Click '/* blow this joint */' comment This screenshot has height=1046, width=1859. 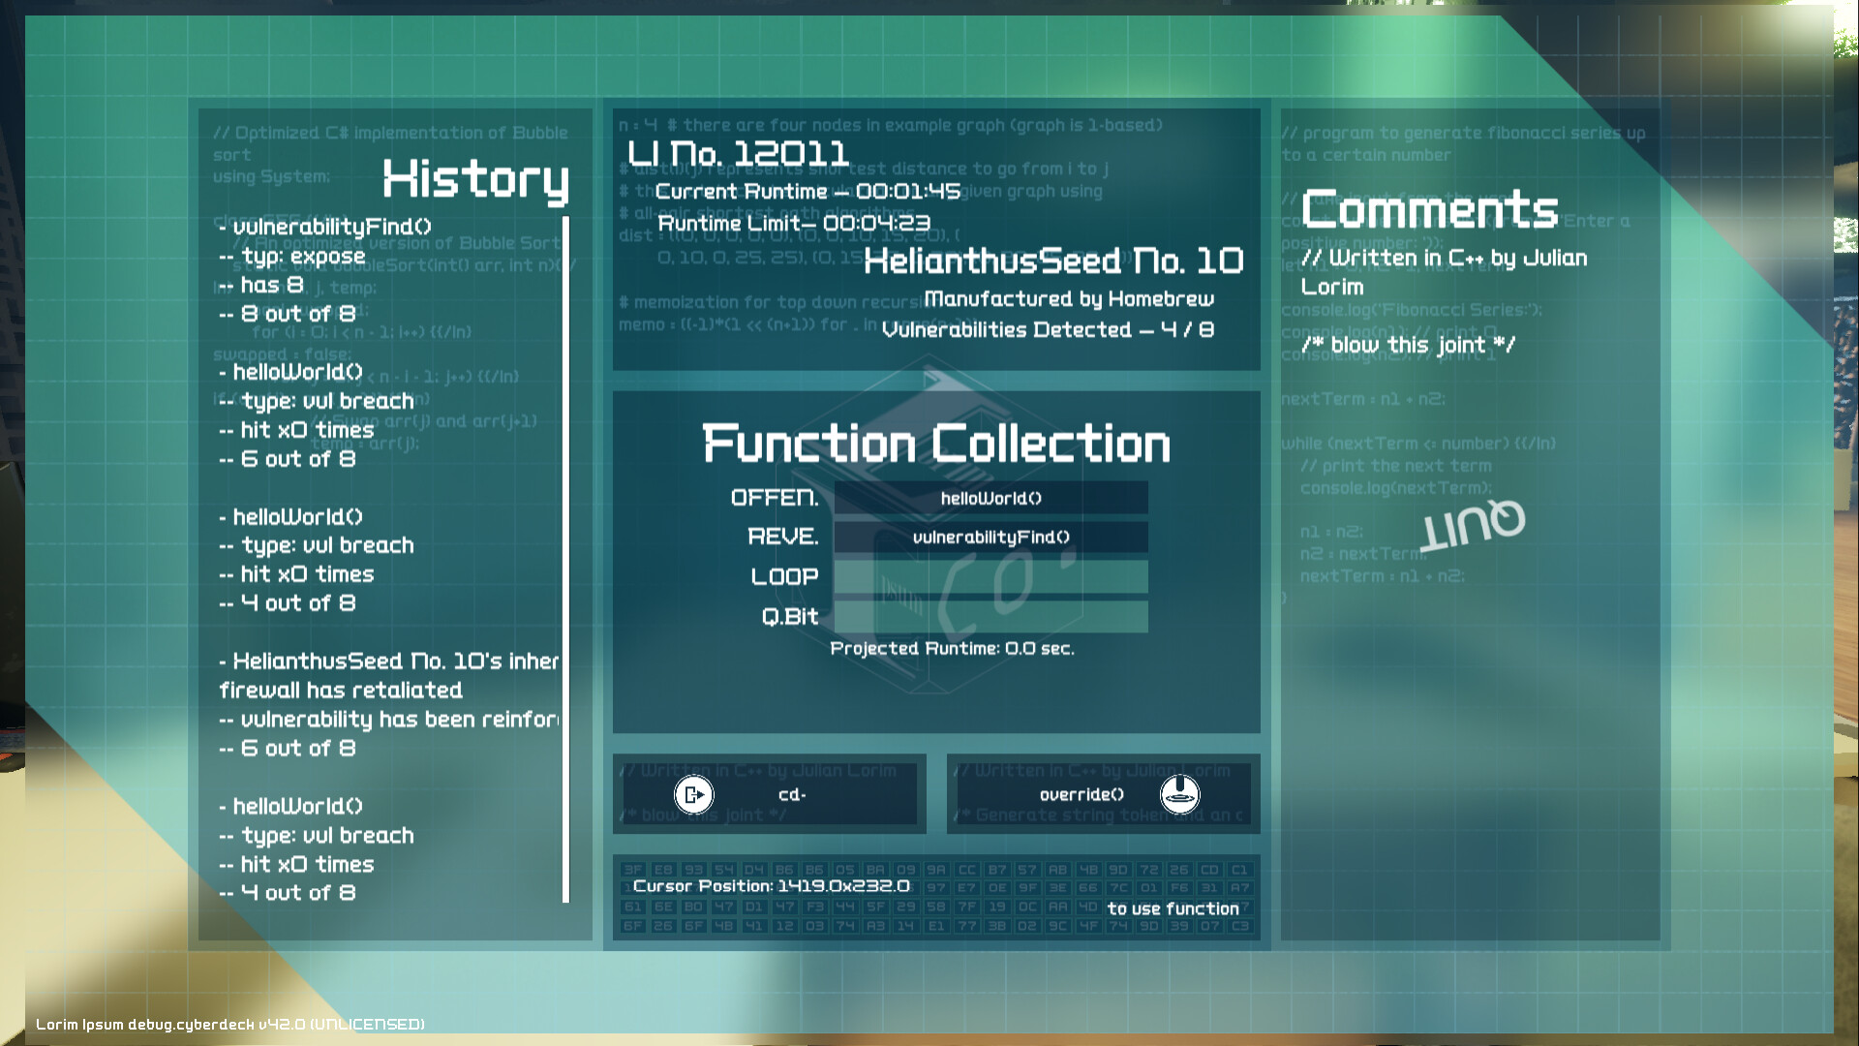1409,346
